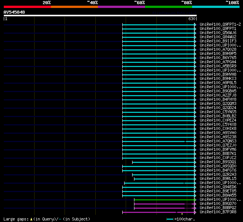243x222 pixels.
Task: Click the cyan =100char. scale bar
Action: (x=170, y=219)
